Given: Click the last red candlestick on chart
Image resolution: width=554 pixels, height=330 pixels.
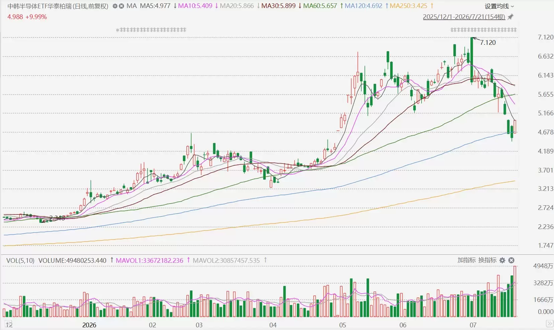Looking at the screenshot, I should [x=515, y=126].
